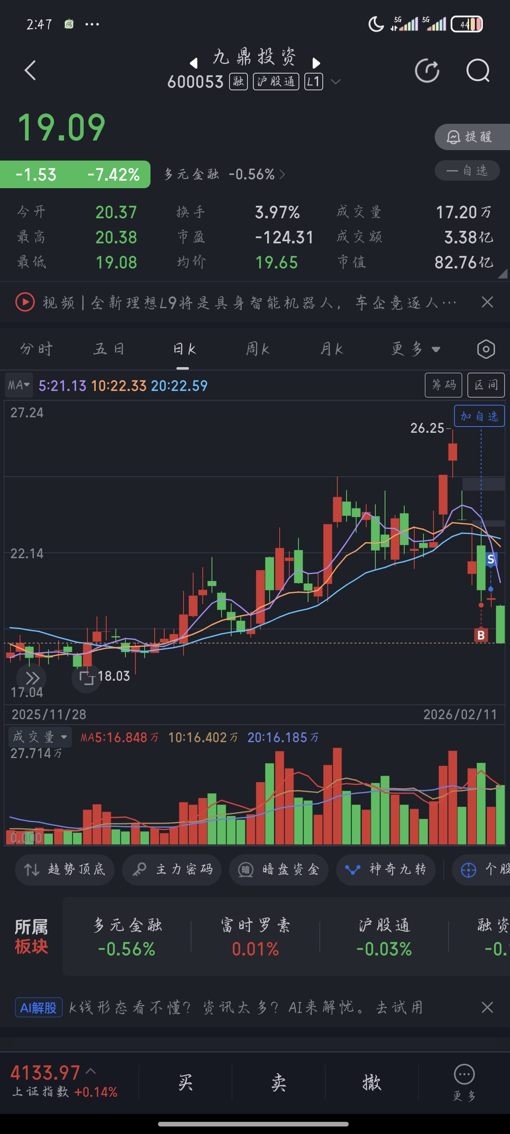Open the MA indicator dropdown
The width and height of the screenshot is (510, 1134).
pos(18,385)
